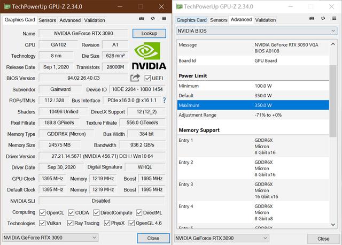
Task: Select Entry 1 memory support row
Action: [x=253, y=146]
